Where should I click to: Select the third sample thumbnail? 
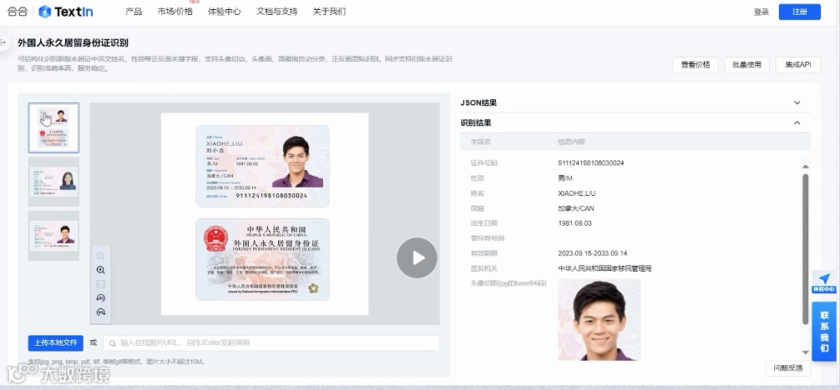pyautogui.click(x=53, y=236)
